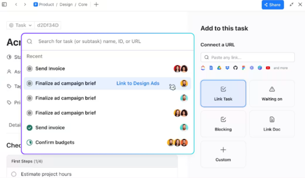This screenshot has width=305, height=178.
Task: Add new tab with plus icon
Action: (x=96, y=4)
